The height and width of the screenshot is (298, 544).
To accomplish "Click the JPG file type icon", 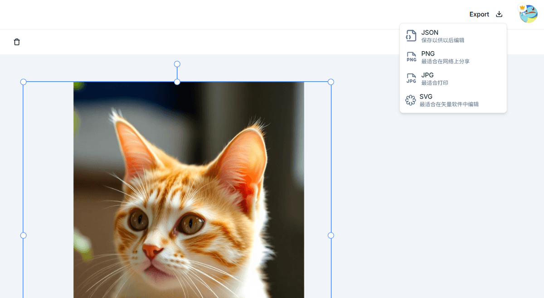I will 411,78.
